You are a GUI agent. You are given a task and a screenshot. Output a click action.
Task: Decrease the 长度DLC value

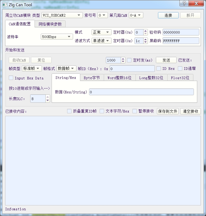47,100
